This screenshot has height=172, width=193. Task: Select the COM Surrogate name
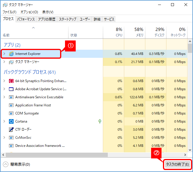[x=27, y=113]
